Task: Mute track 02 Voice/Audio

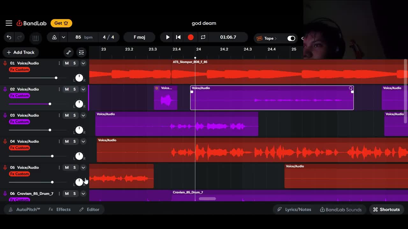Action: coord(67,89)
